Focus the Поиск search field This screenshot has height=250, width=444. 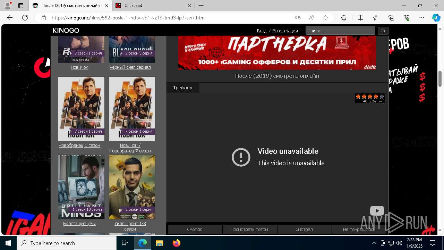340,31
